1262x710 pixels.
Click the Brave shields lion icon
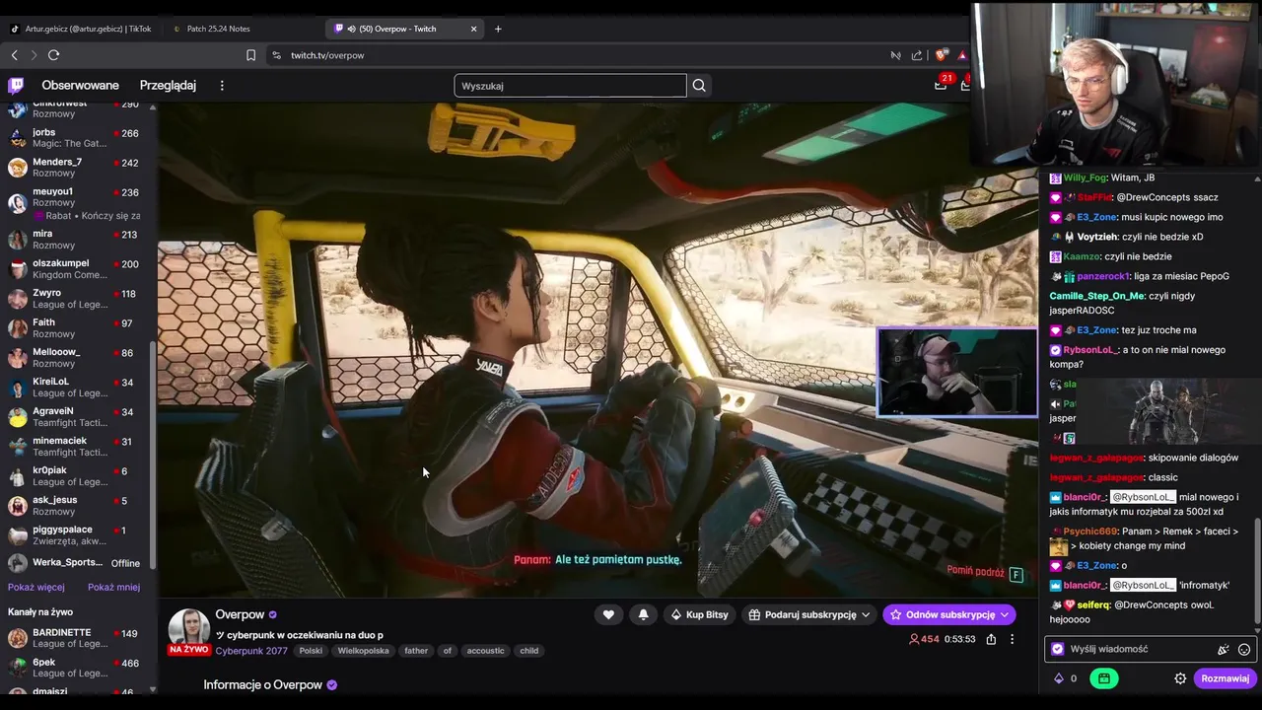coord(942,55)
